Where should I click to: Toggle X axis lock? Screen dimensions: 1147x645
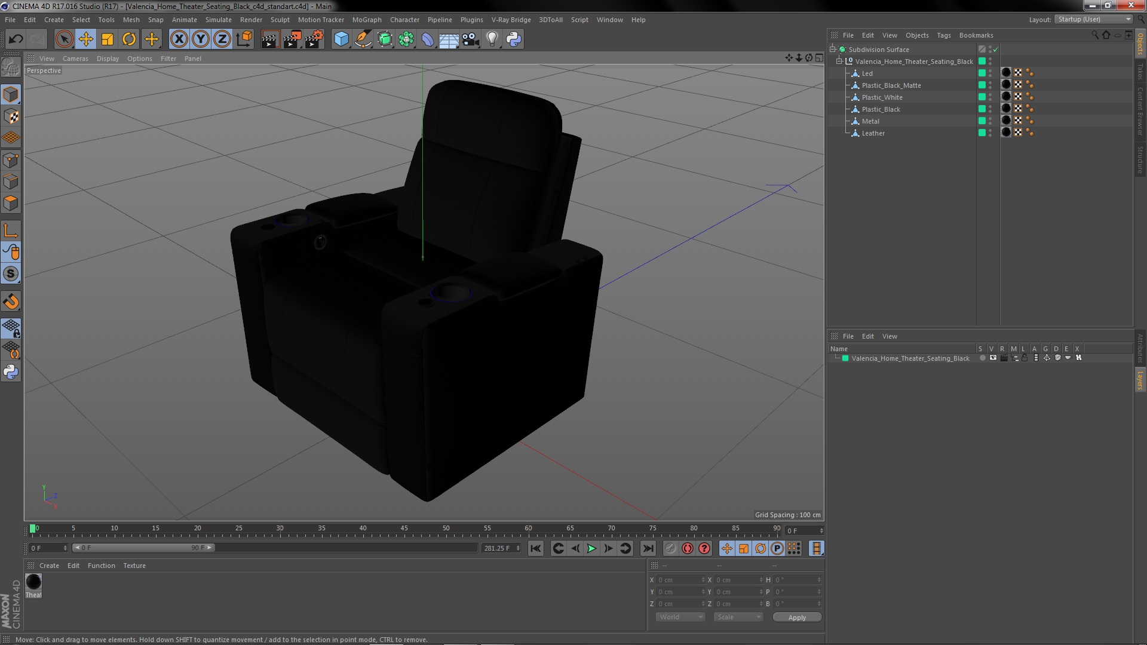(179, 39)
